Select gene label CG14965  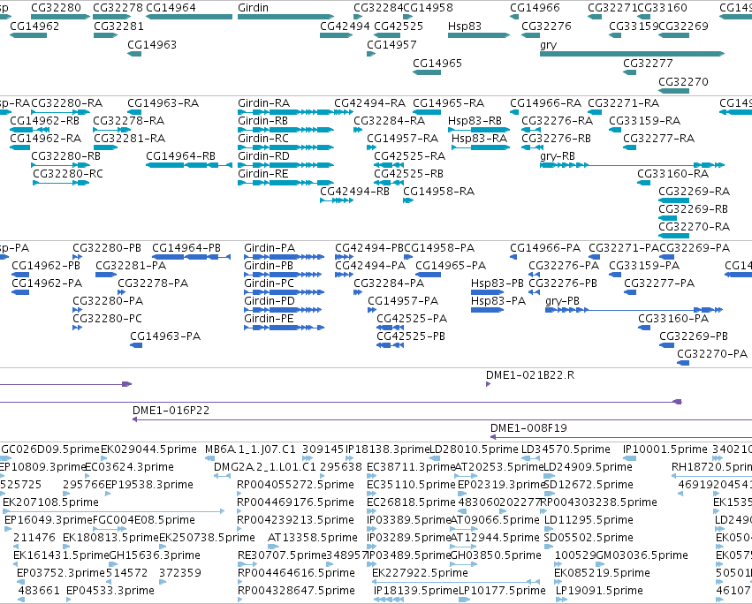pos(437,64)
